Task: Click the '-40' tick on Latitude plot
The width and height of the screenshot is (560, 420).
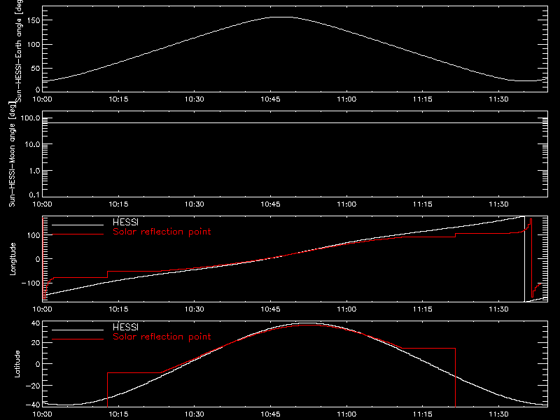Action: [33, 405]
